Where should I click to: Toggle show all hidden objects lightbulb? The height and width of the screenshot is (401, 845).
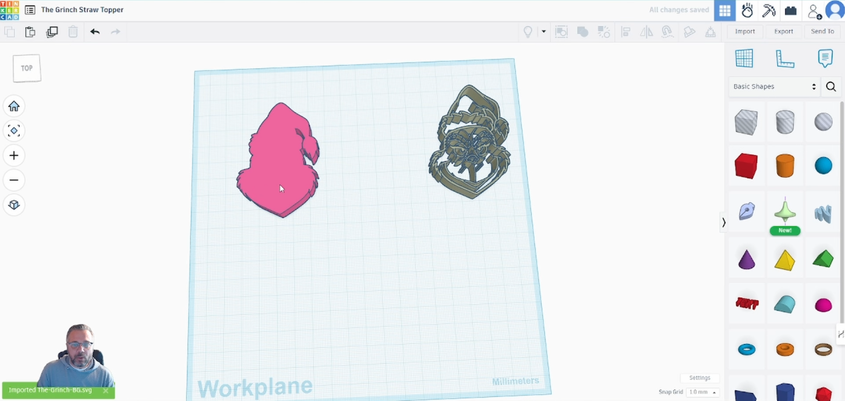coord(528,32)
